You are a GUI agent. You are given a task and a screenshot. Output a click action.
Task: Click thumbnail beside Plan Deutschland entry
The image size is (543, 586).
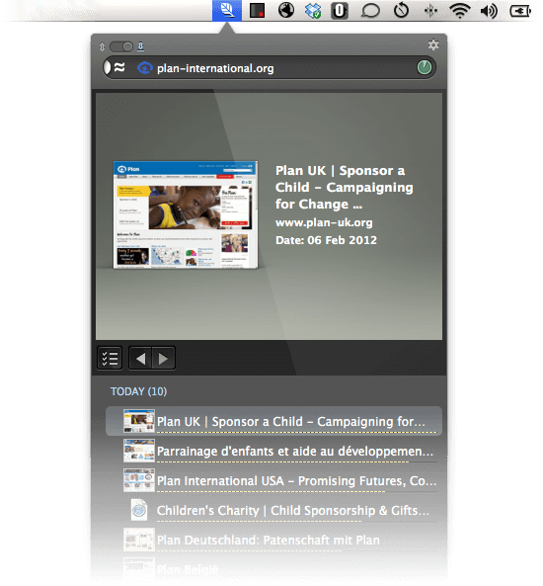(x=138, y=539)
